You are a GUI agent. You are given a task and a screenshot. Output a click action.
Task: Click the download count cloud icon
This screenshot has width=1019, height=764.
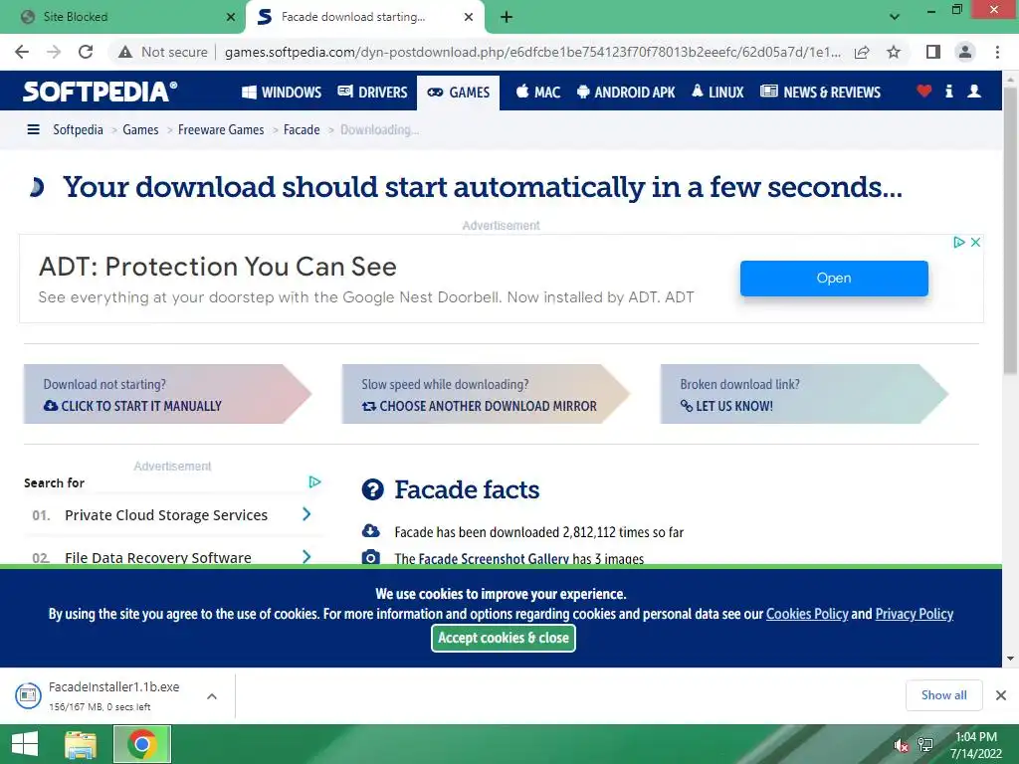pos(370,531)
